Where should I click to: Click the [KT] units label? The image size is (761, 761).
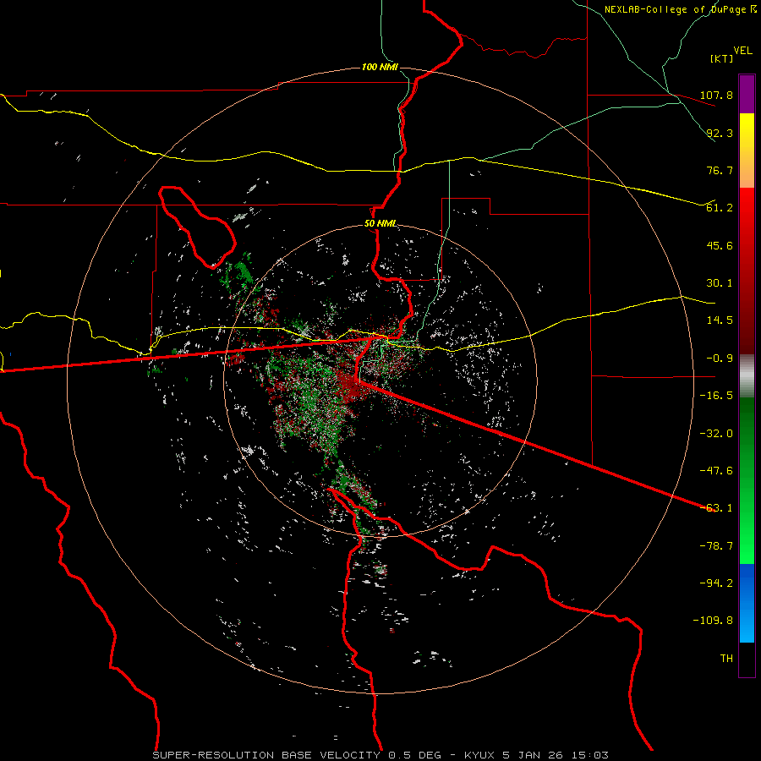tap(722, 58)
